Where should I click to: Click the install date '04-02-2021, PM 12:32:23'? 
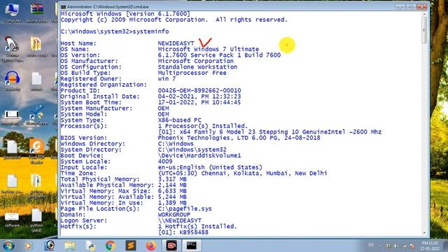(x=199, y=97)
